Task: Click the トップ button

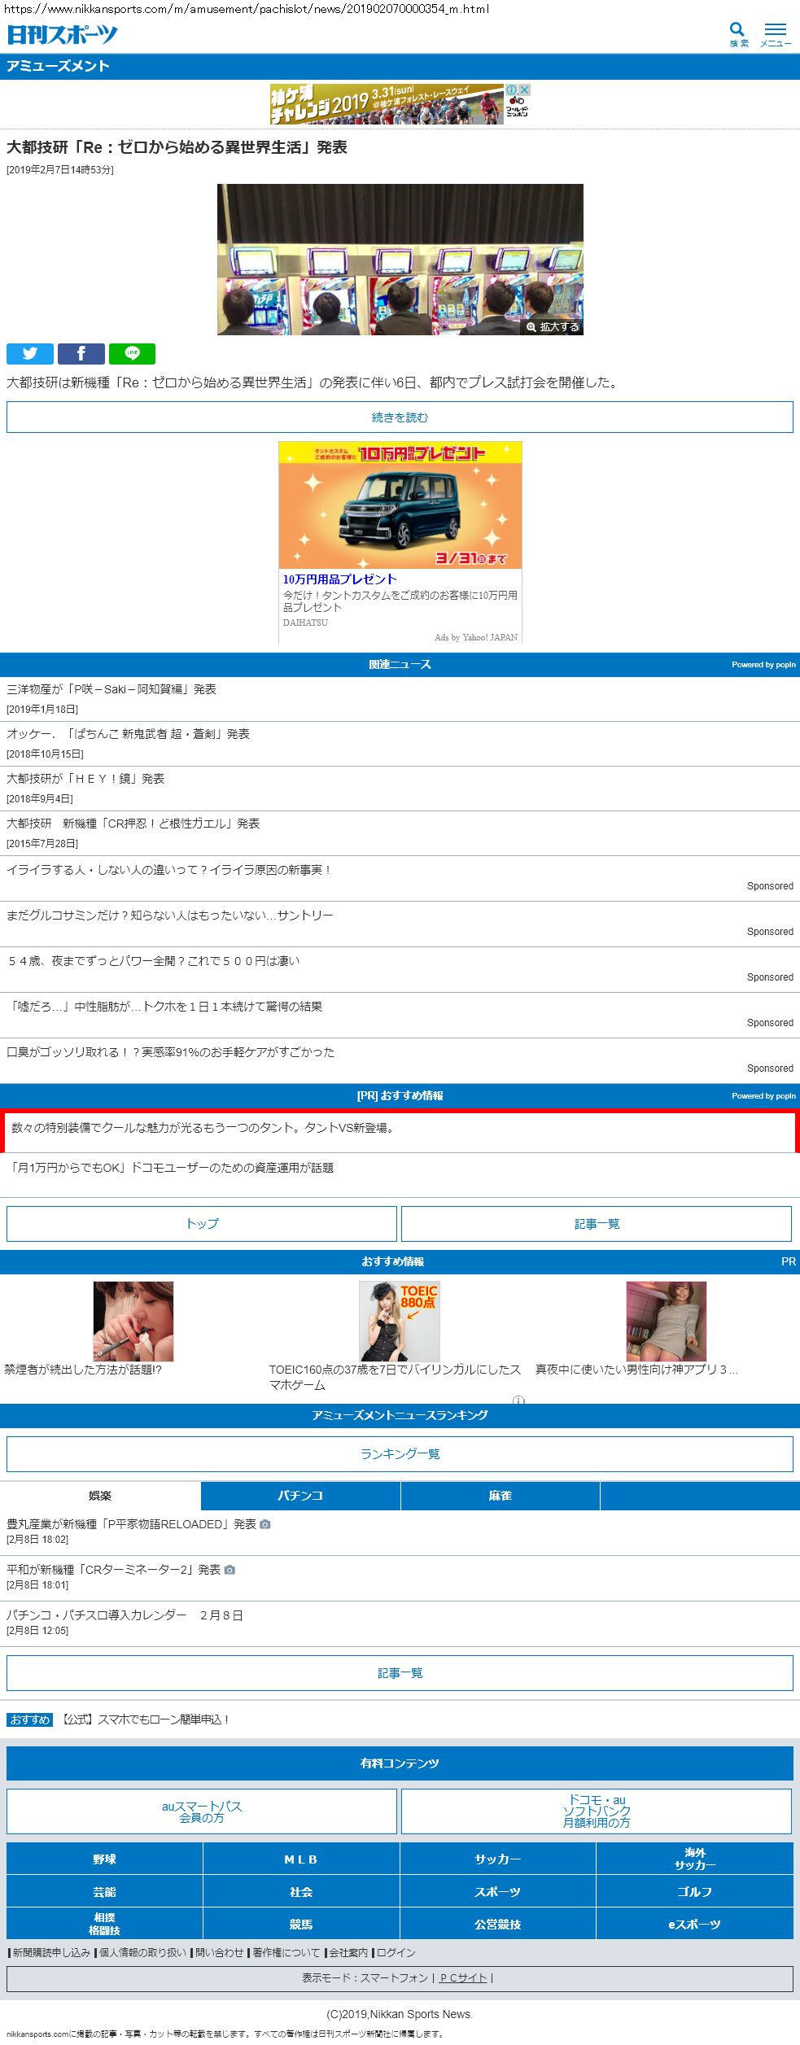Action: 202,1224
